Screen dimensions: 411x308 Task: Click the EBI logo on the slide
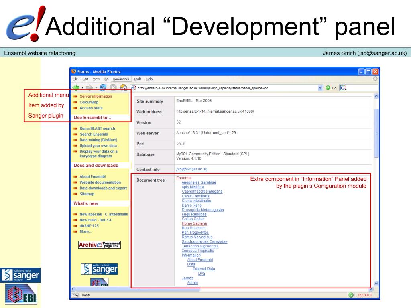[x=21, y=294]
